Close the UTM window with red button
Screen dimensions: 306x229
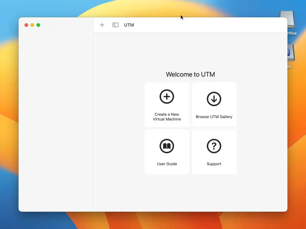click(26, 25)
